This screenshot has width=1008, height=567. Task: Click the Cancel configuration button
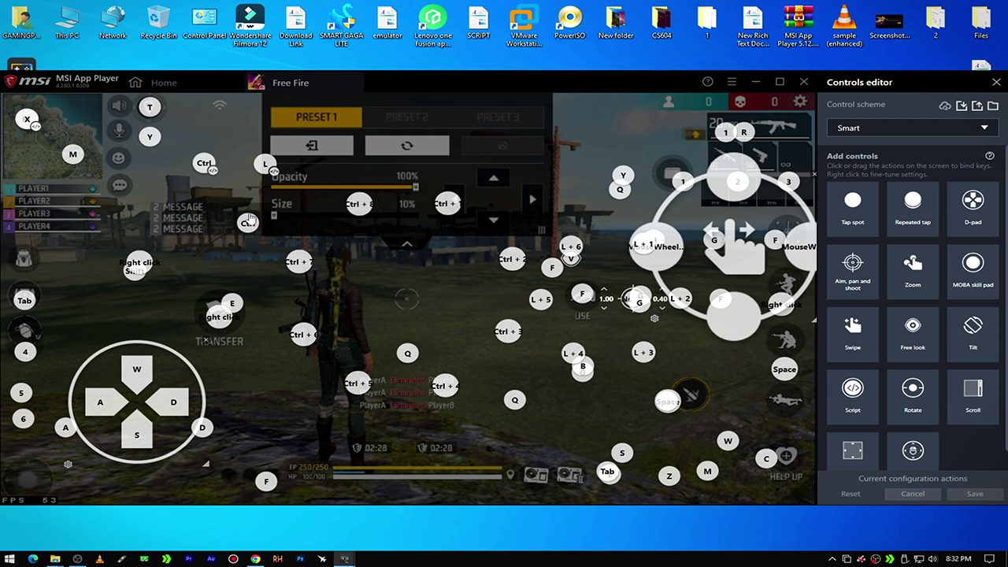pyautogui.click(x=913, y=494)
